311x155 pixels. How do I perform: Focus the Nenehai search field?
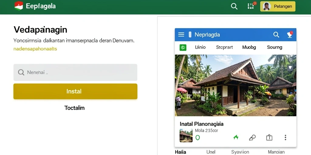[75, 72]
